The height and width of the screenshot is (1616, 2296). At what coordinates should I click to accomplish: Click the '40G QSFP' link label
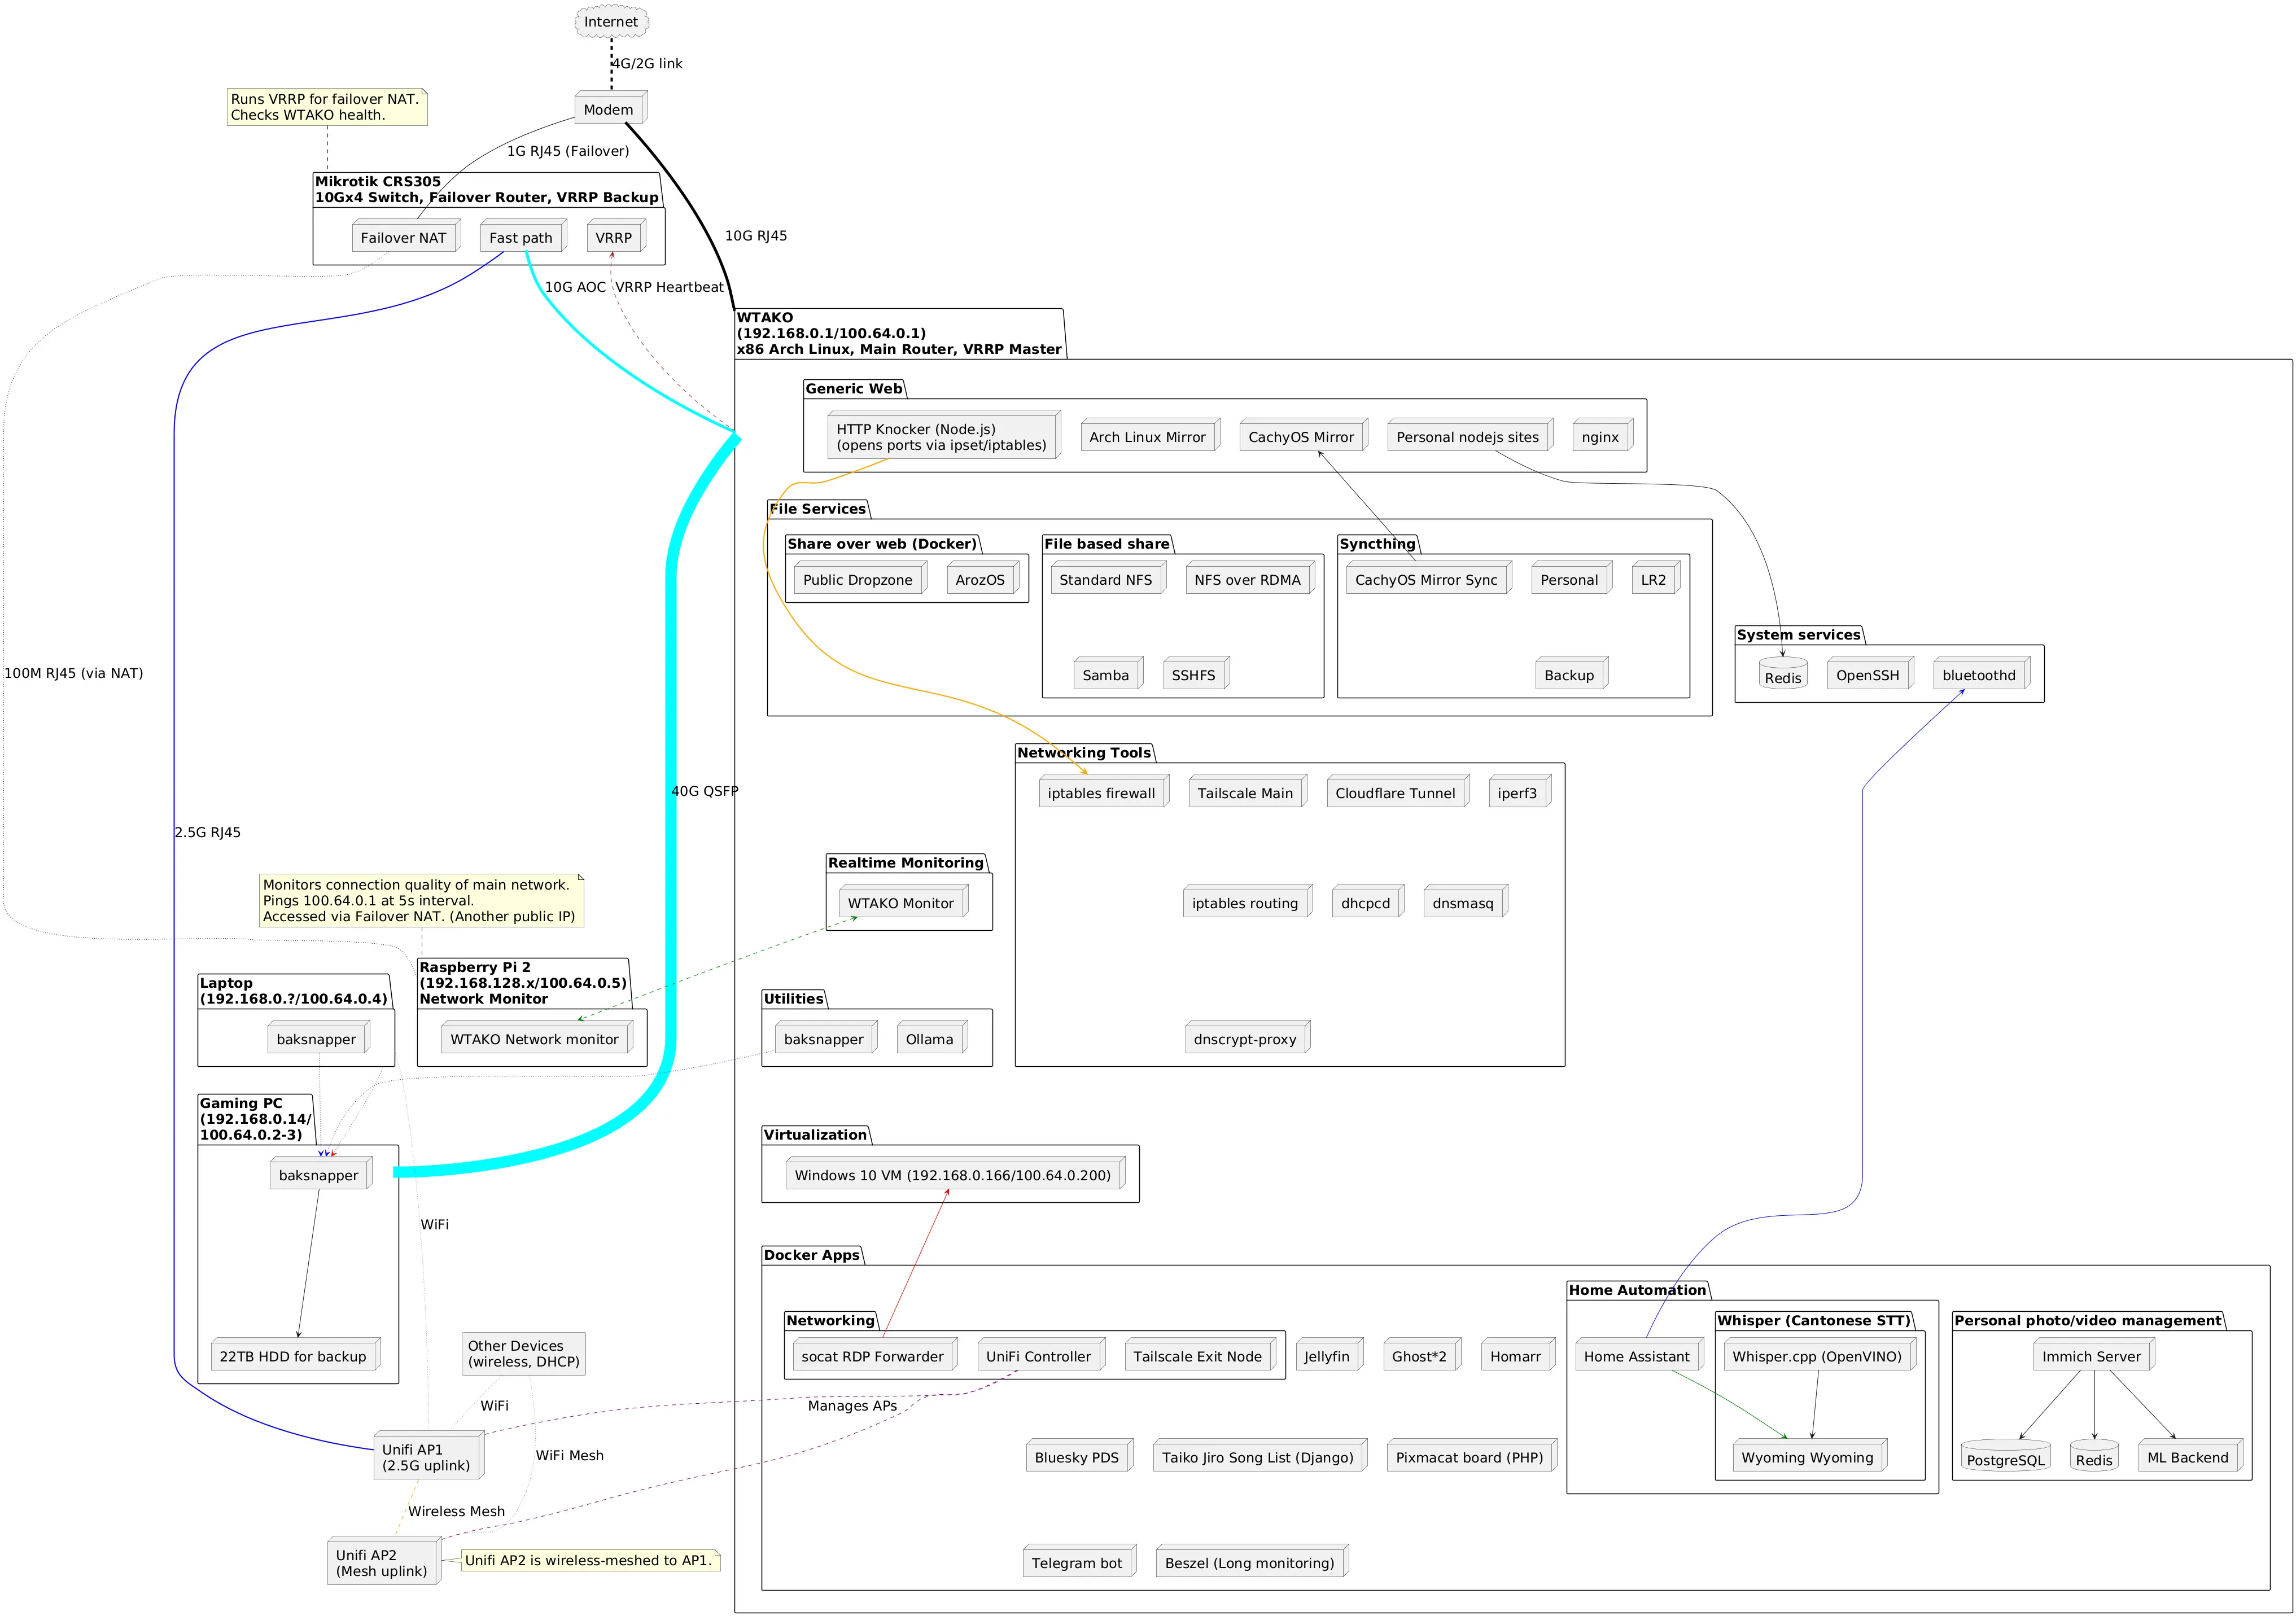[705, 791]
